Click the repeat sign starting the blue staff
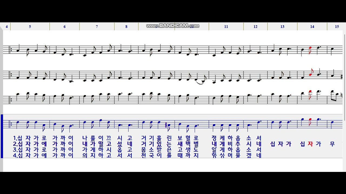The image size is (346, 194). pos(11,125)
